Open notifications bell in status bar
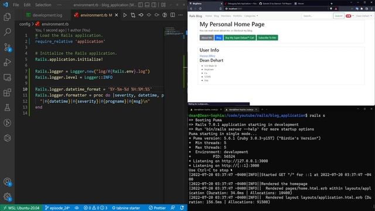 point(182,208)
